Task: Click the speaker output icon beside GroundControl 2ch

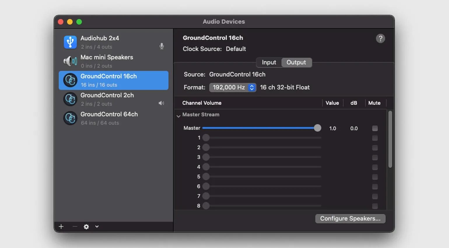Action: coord(161,103)
